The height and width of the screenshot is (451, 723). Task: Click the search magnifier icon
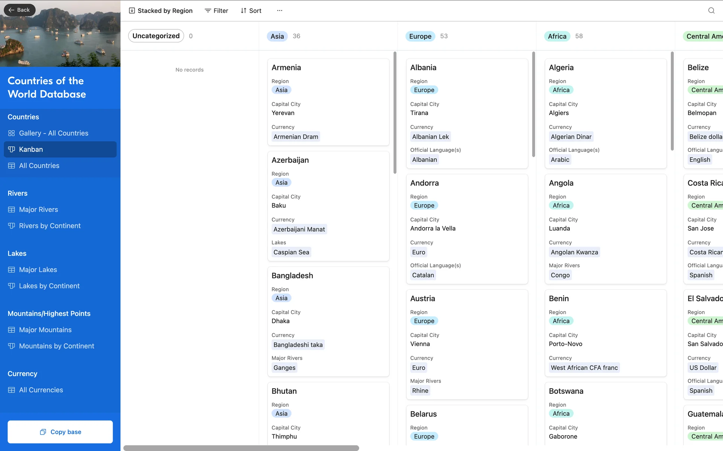tap(711, 11)
